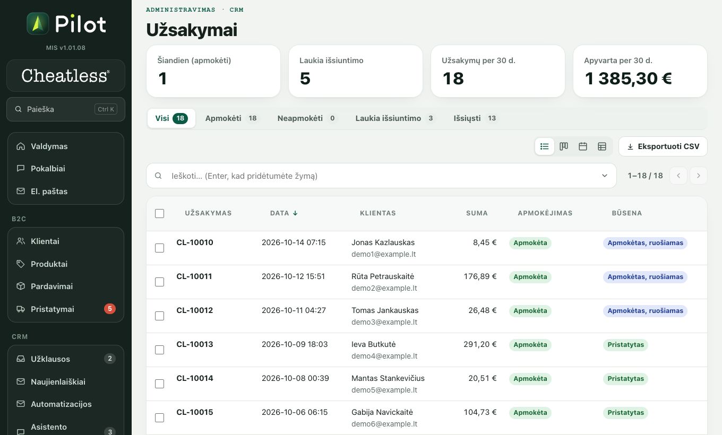Check the box for order CL-10010
Image resolution: width=722 pixels, height=435 pixels.
(159, 248)
